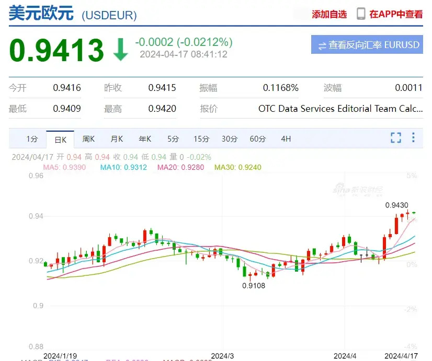
Task: Click the 美元欧元 title
Action: pyautogui.click(x=41, y=13)
